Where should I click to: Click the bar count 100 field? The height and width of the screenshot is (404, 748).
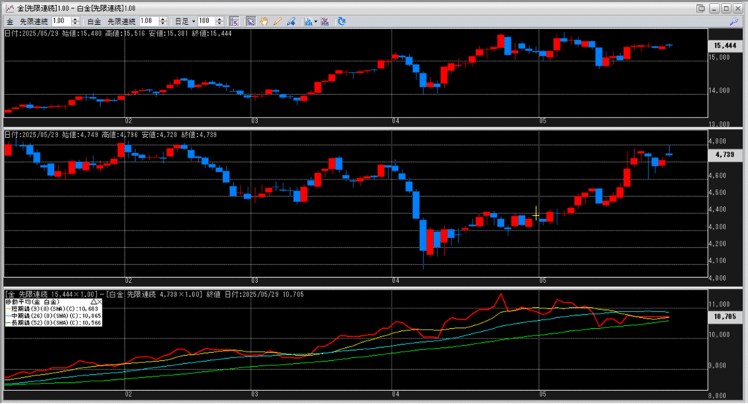pyautogui.click(x=207, y=21)
